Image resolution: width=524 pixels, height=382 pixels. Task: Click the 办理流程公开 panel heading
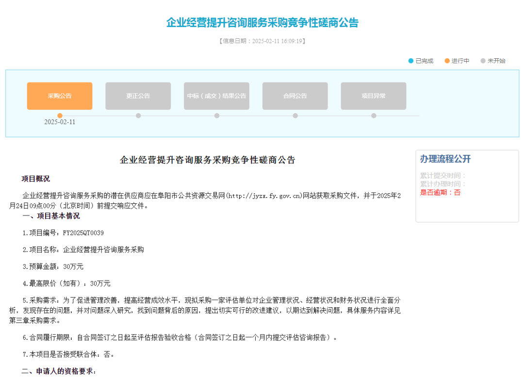[445, 159]
